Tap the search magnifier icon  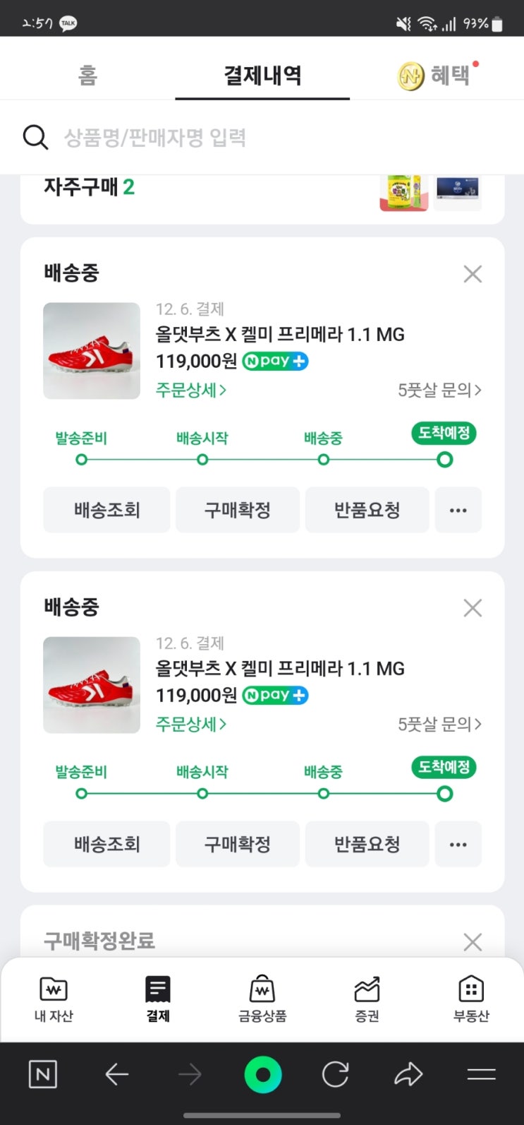[x=35, y=137]
